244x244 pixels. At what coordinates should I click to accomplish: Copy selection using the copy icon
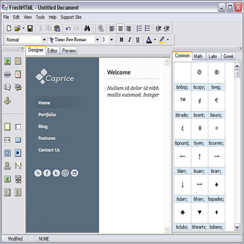click(x=49, y=28)
